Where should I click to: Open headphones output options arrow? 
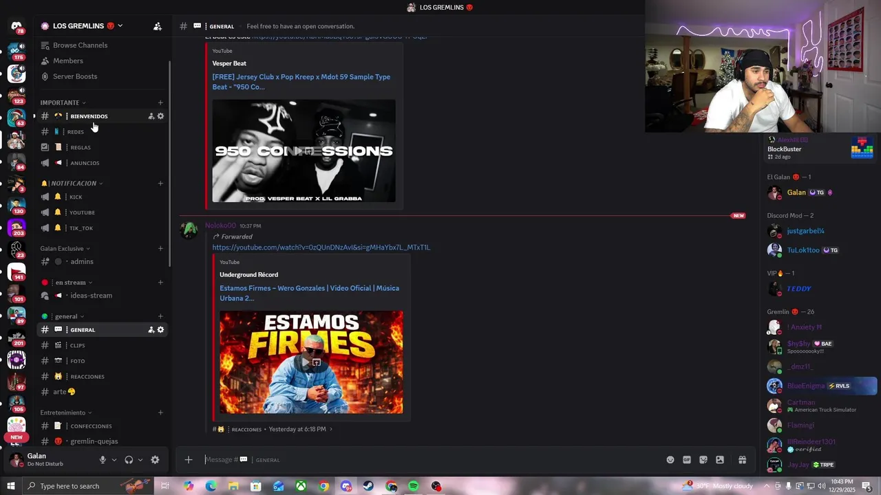click(x=140, y=460)
